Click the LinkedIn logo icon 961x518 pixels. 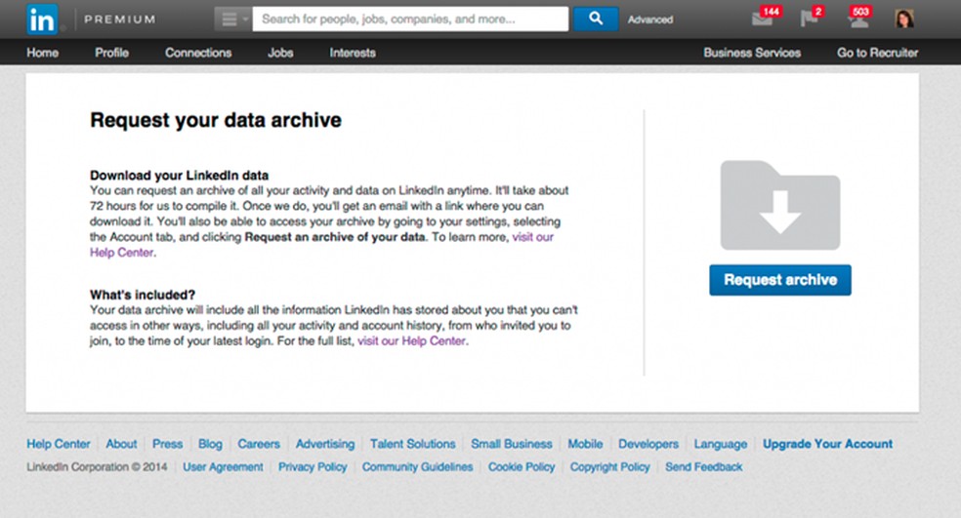click(x=42, y=20)
